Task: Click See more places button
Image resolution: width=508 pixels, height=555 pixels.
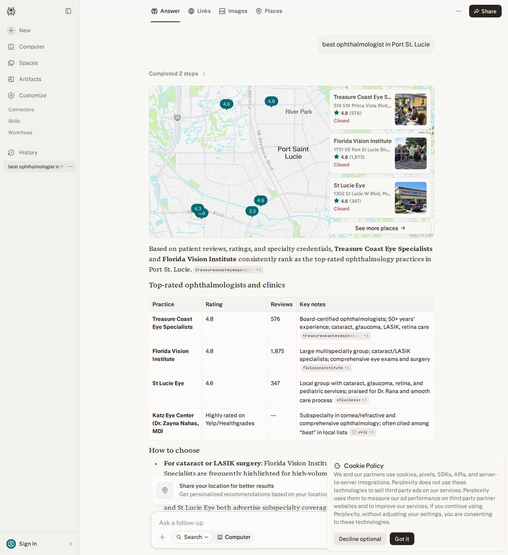Action: click(x=380, y=228)
